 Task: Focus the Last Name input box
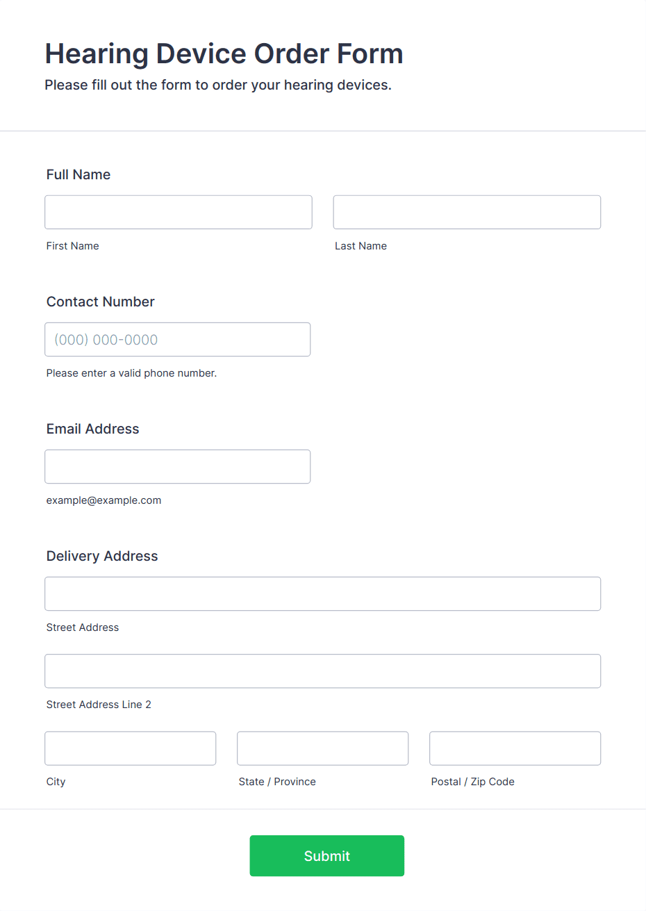467,212
